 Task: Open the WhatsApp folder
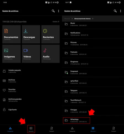pyautogui.click(x=77, y=121)
